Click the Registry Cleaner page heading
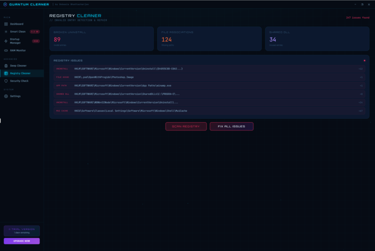Screen dimensions: 375x251 tap(75, 16)
